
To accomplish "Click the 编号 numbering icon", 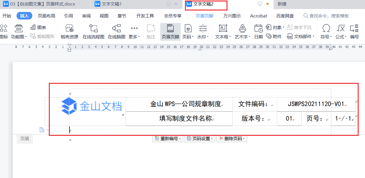I will [x=354, y=31].
